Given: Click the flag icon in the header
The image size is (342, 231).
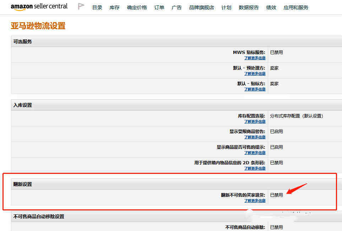Looking at the screenshot, I should coord(81,6).
